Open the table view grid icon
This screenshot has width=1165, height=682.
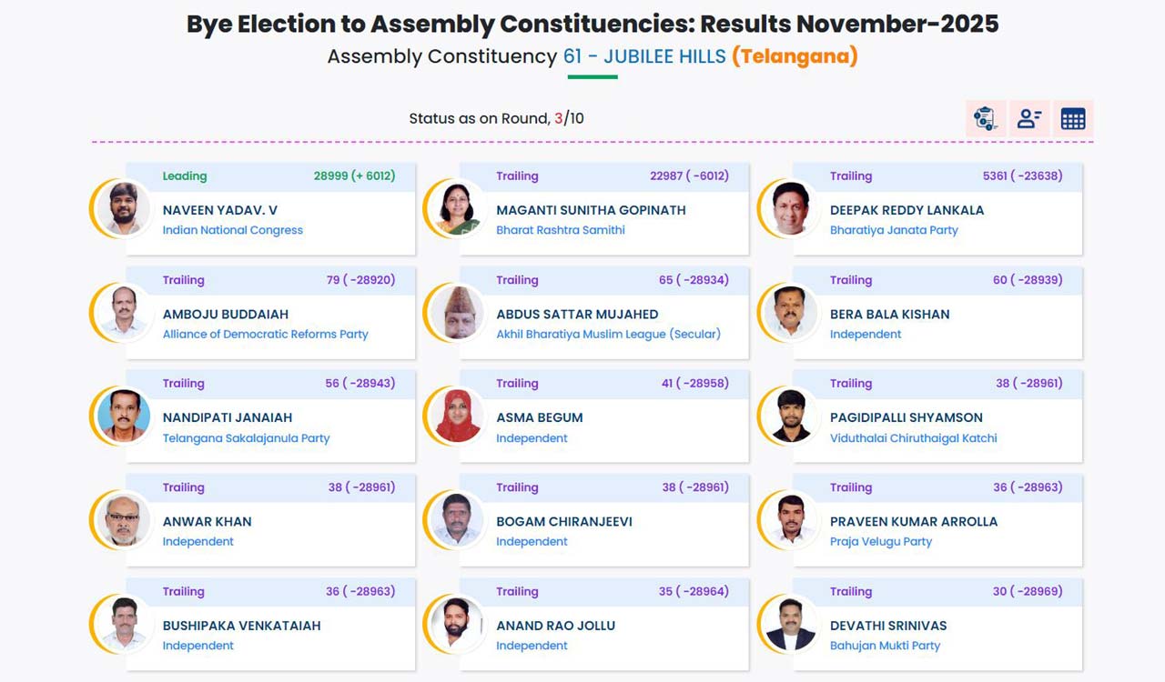[x=1072, y=118]
